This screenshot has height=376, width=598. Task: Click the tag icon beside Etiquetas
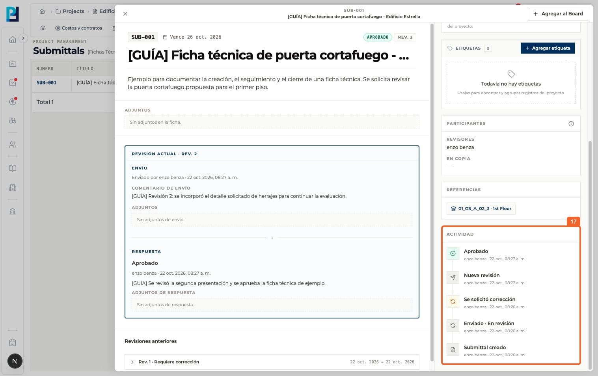tap(450, 48)
